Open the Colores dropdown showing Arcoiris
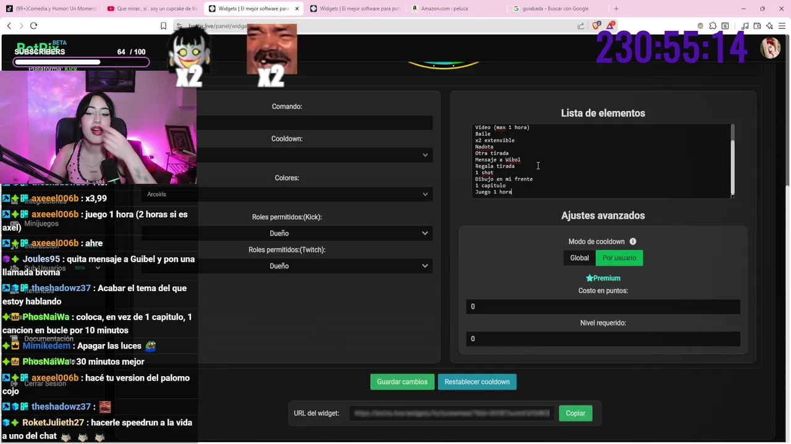This screenshot has height=444, width=791. tap(287, 194)
